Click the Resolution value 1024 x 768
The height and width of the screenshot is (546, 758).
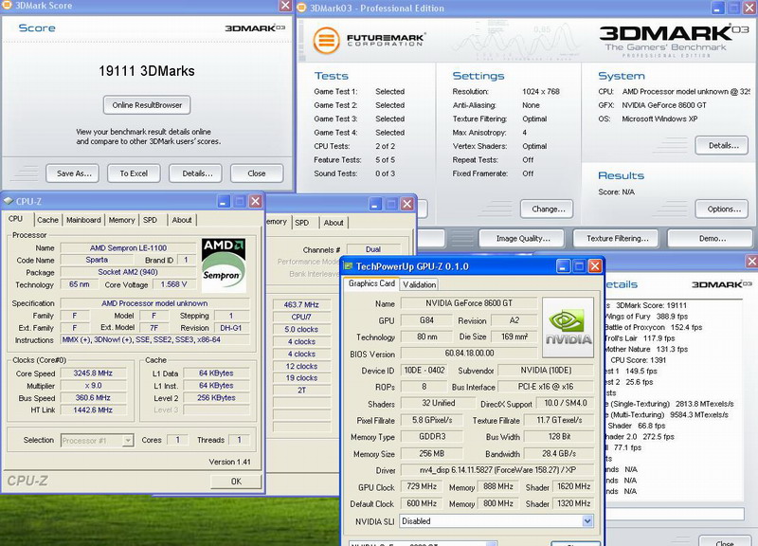[x=541, y=91]
